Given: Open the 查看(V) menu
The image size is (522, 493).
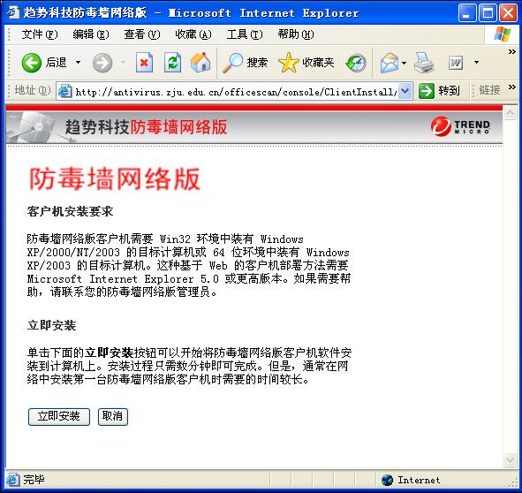Looking at the screenshot, I should pos(142,34).
